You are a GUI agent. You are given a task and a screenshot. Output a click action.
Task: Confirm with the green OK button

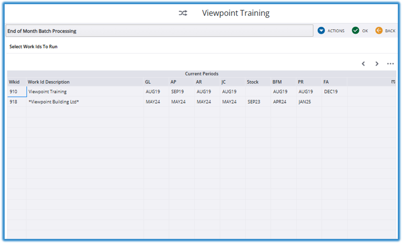360,31
